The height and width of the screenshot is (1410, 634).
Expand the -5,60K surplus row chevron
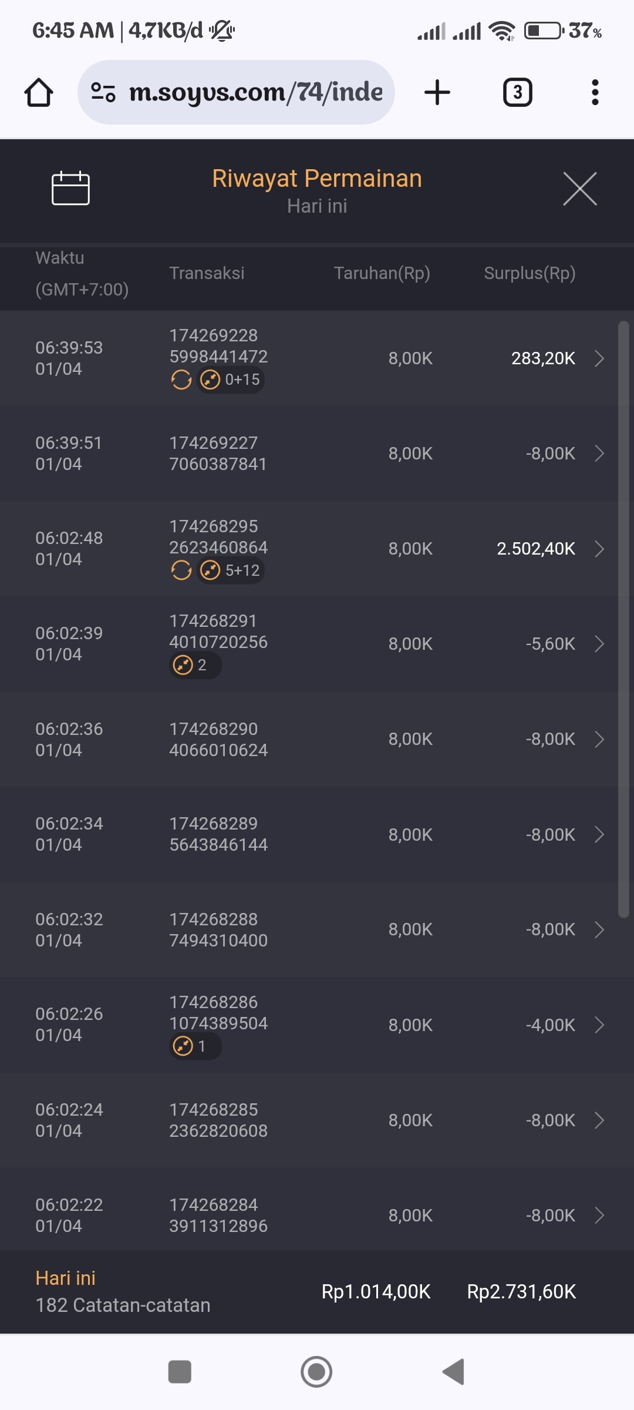(x=599, y=644)
